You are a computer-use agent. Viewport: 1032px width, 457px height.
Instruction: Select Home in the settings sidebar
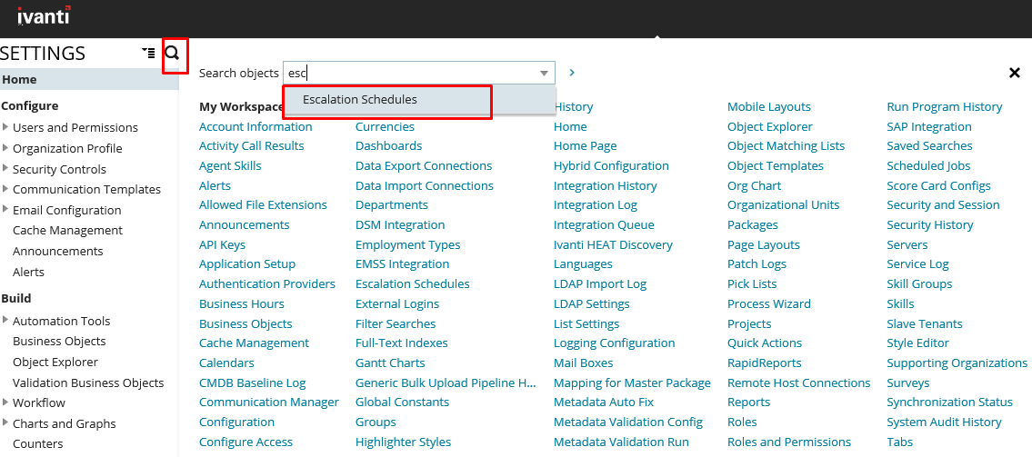click(19, 80)
